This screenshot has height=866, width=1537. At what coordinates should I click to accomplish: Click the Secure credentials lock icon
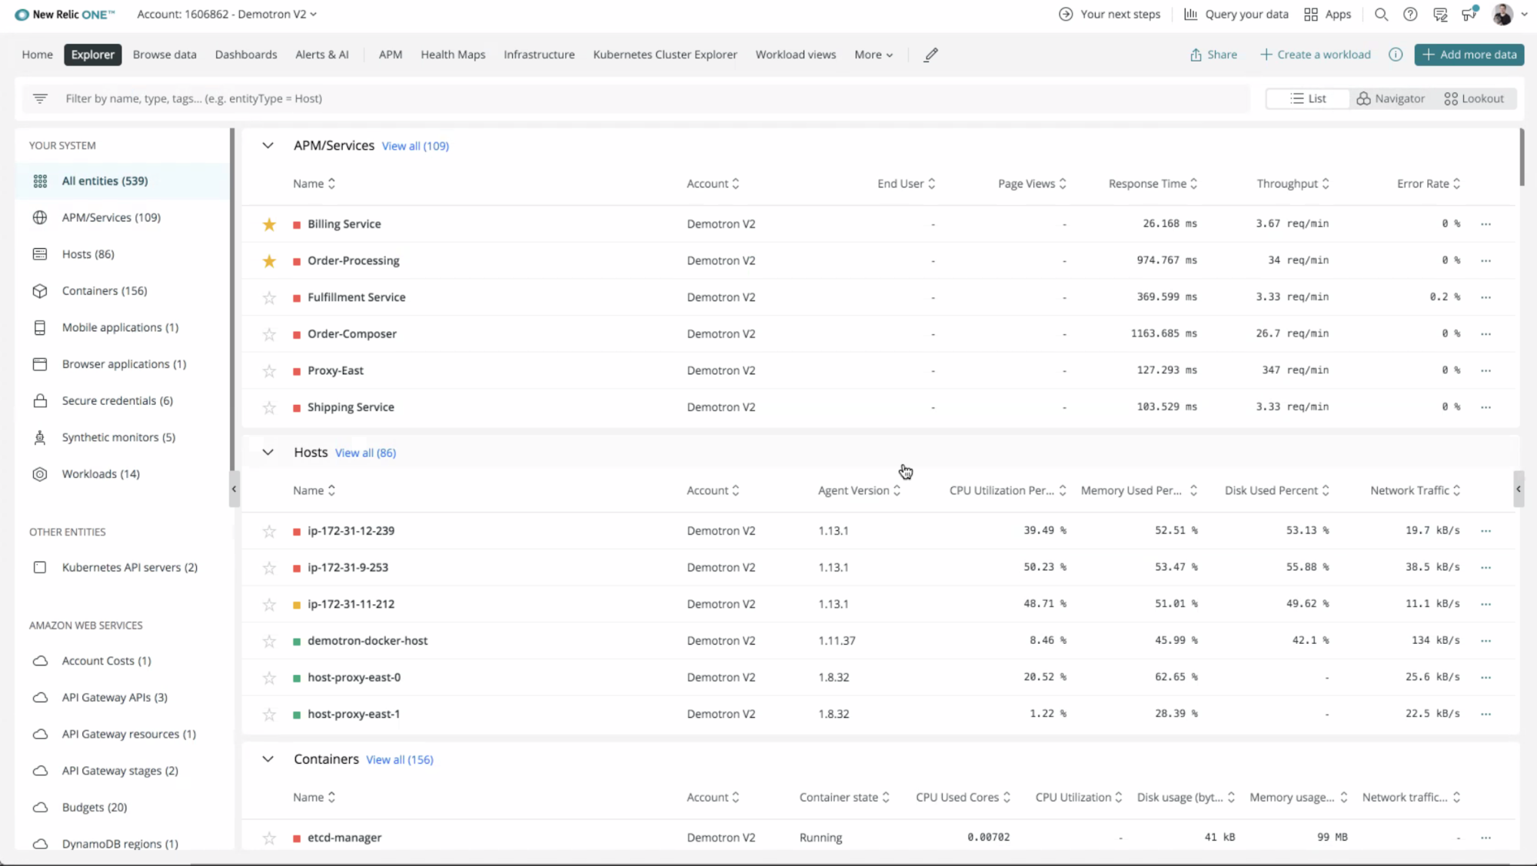pyautogui.click(x=40, y=400)
